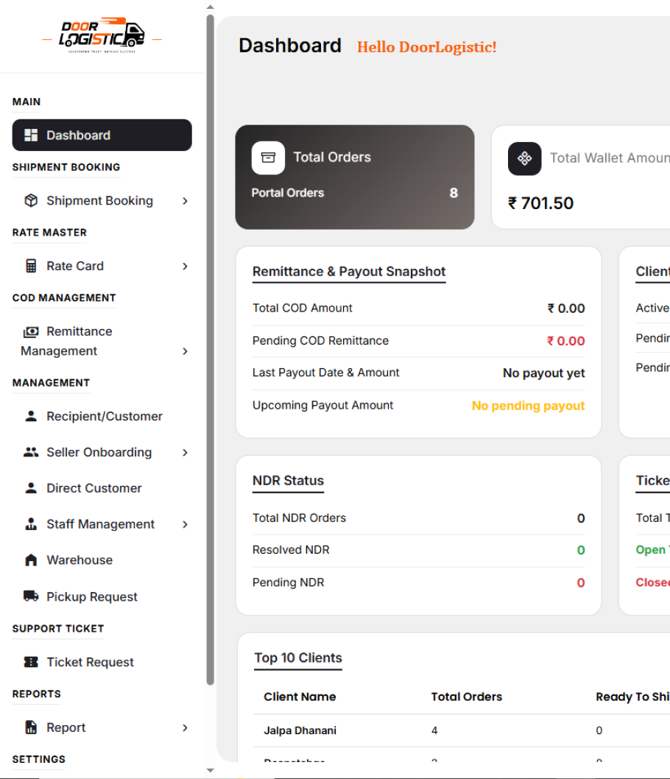Open the Staff Management menu item
This screenshot has width=670, height=779.
point(102,524)
